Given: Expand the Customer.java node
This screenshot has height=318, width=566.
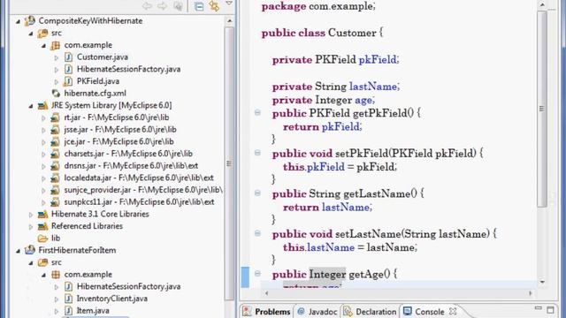Looking at the screenshot, I should point(57,57).
